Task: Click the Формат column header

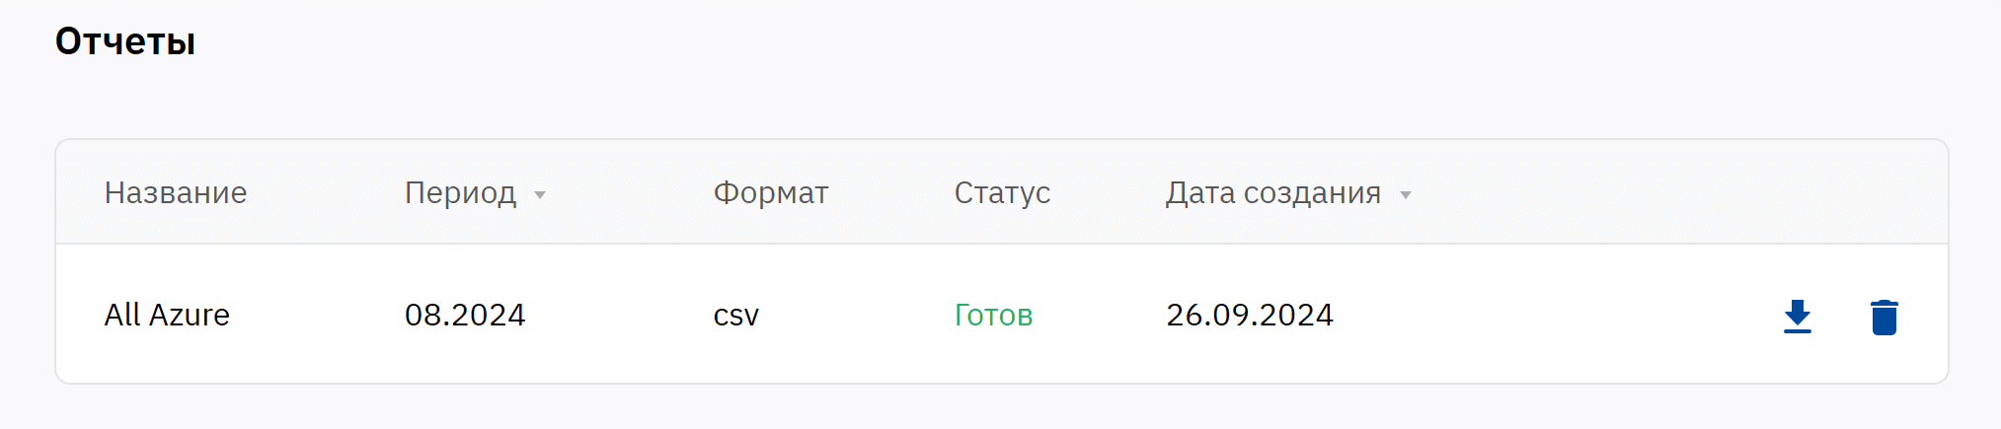Action: pos(770,192)
